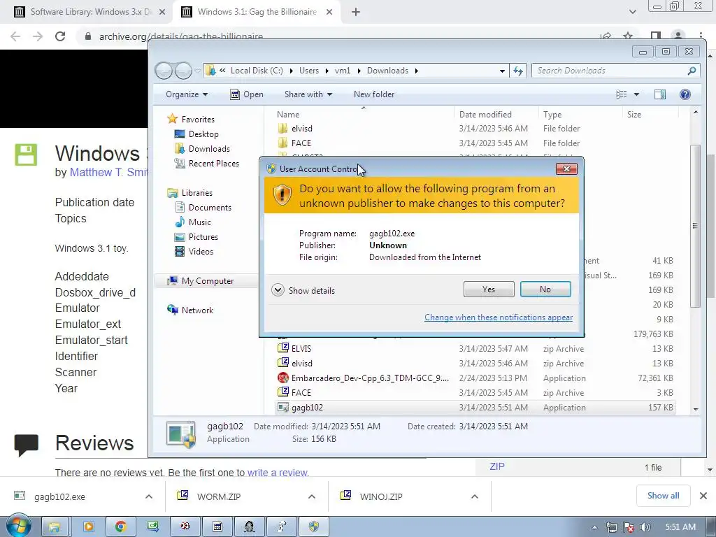716x537 pixels.
Task: Click the write a review link
Action: [278, 473]
